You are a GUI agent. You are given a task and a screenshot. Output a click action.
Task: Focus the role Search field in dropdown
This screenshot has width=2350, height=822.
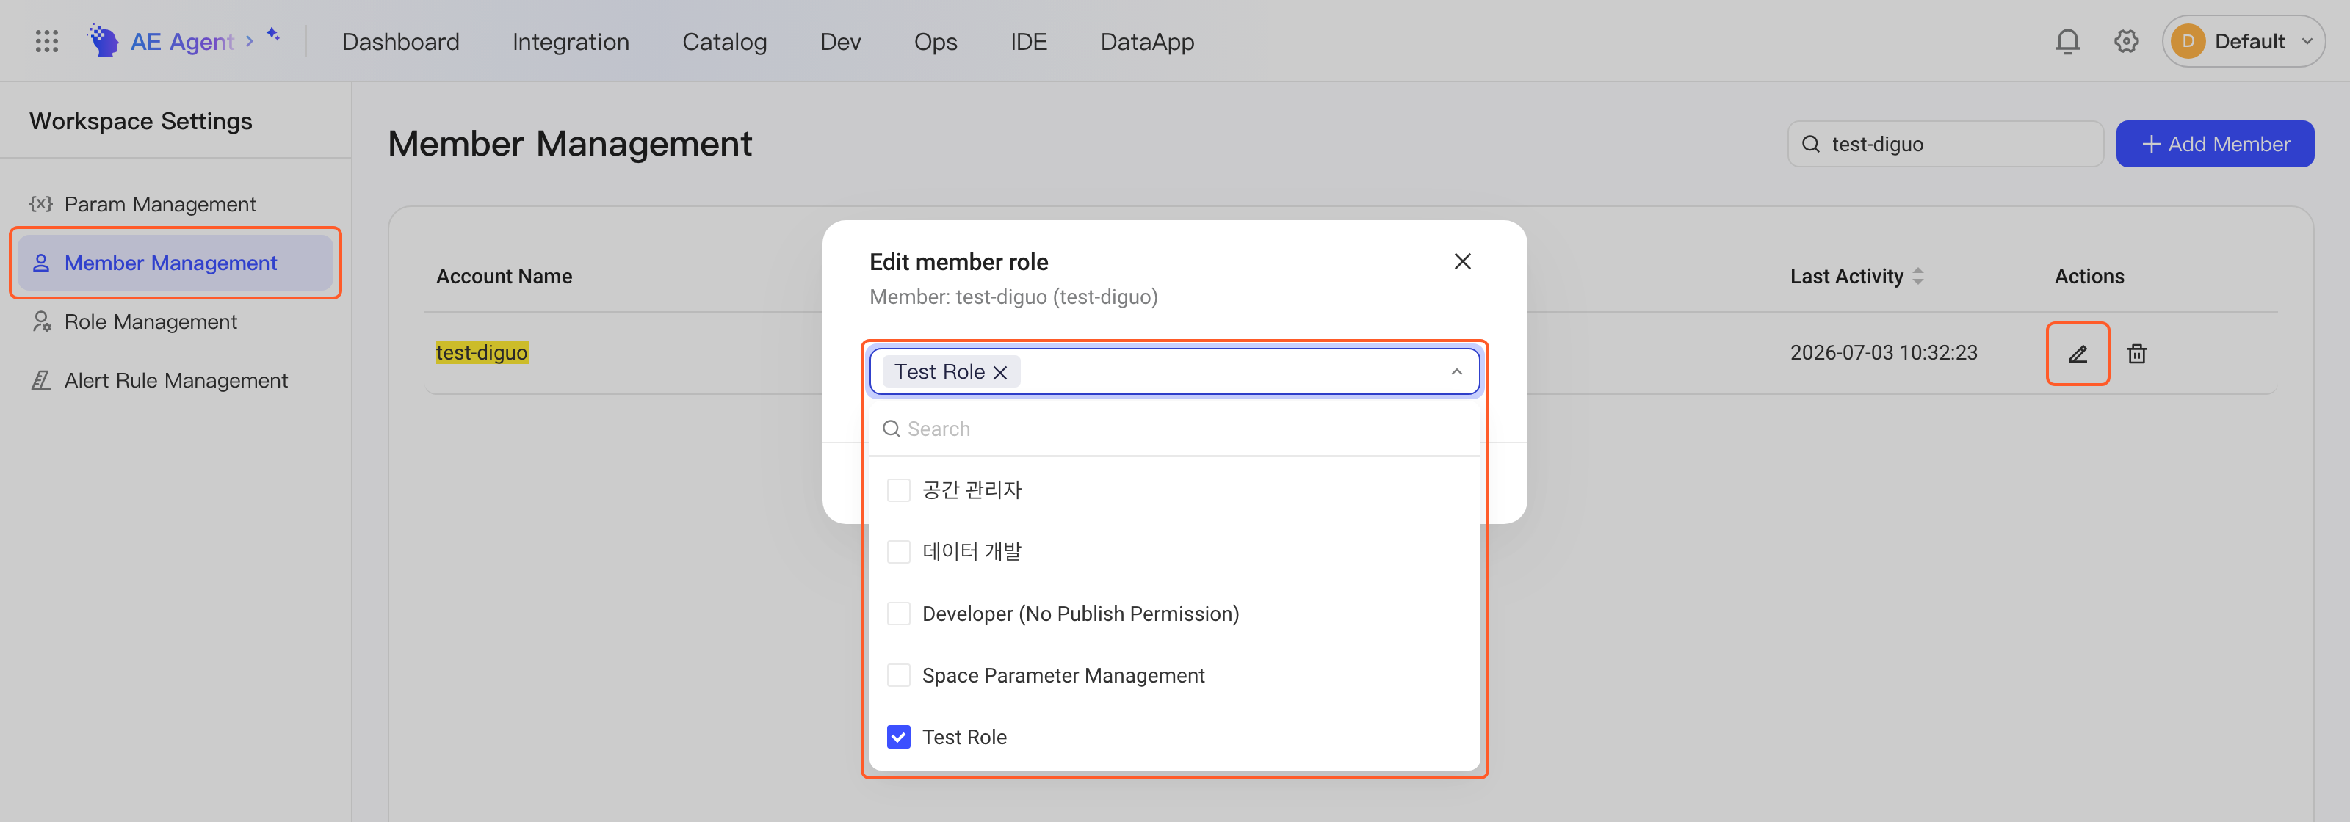[1174, 429]
